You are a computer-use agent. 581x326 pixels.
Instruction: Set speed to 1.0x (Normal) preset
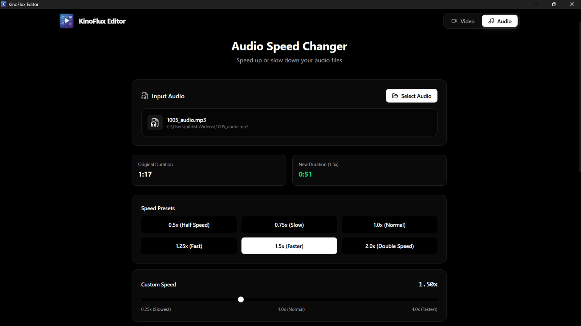pos(389,225)
